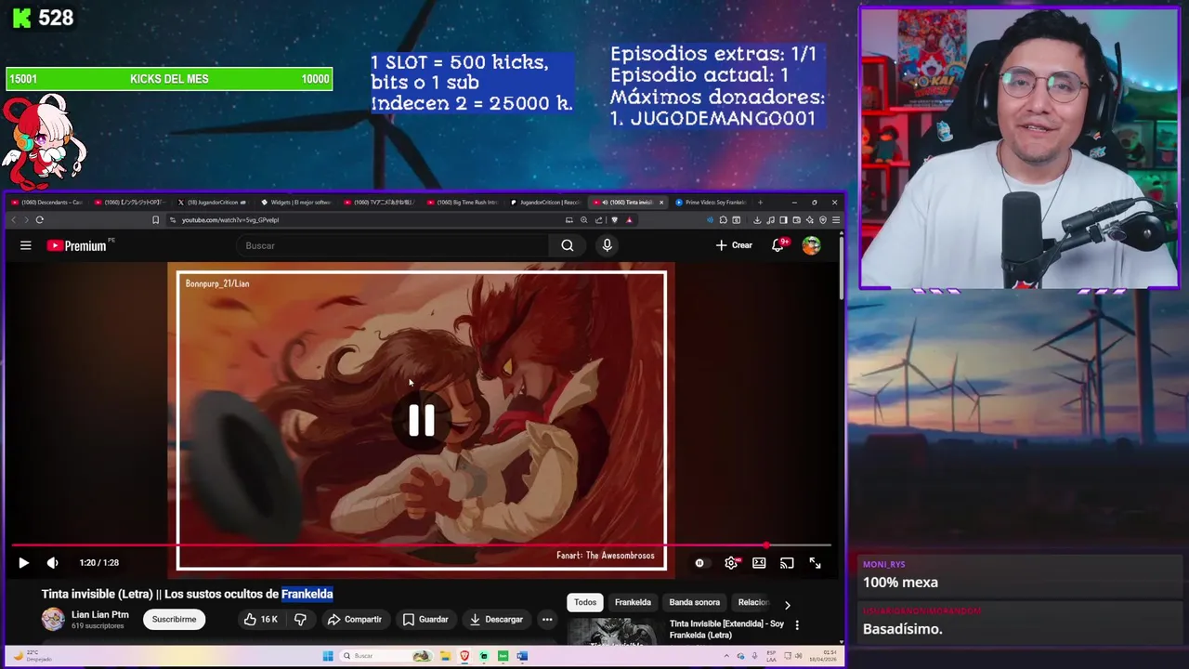Mute the video with the volume icon

[53, 563]
